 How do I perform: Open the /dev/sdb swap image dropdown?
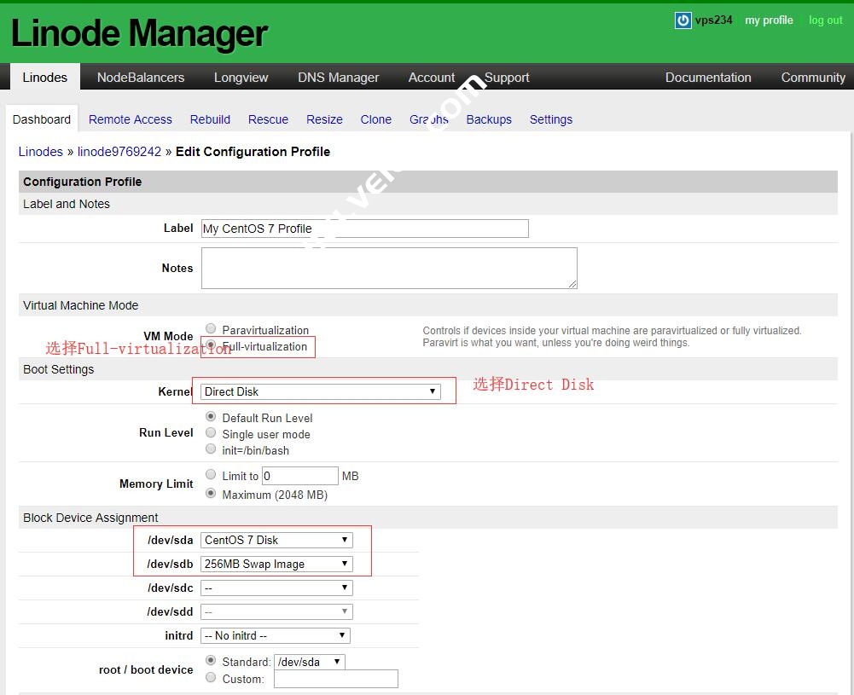point(276,563)
